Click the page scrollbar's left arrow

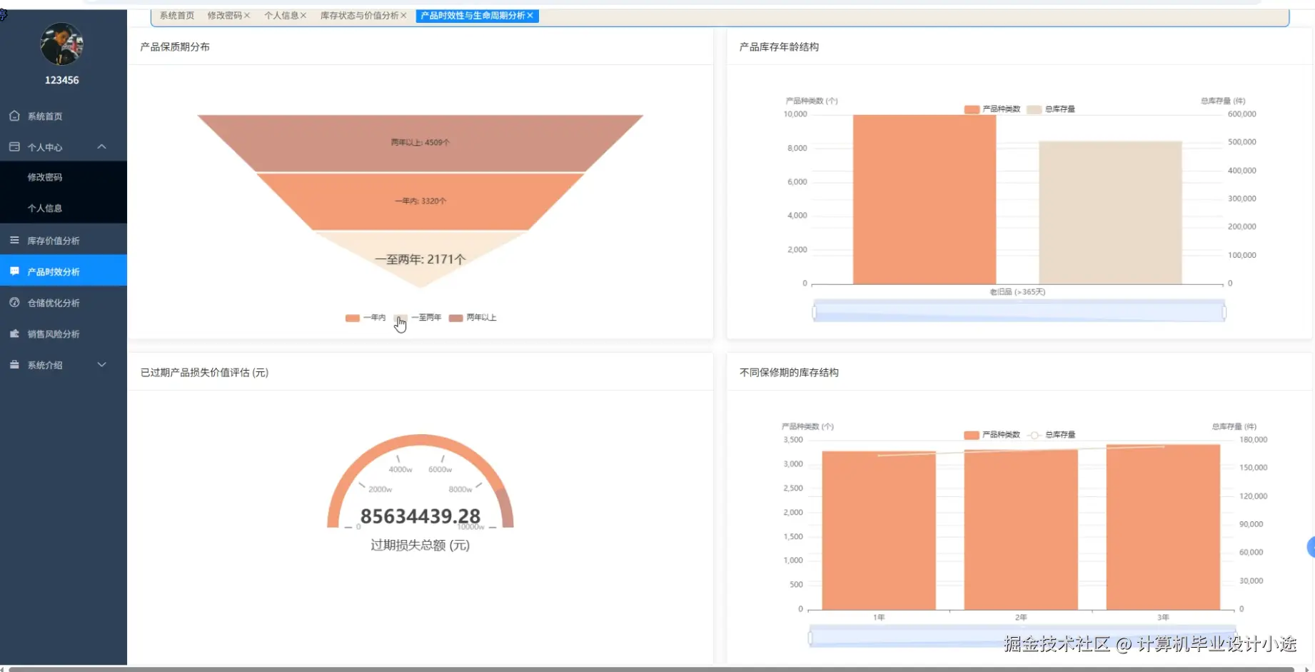point(3,669)
